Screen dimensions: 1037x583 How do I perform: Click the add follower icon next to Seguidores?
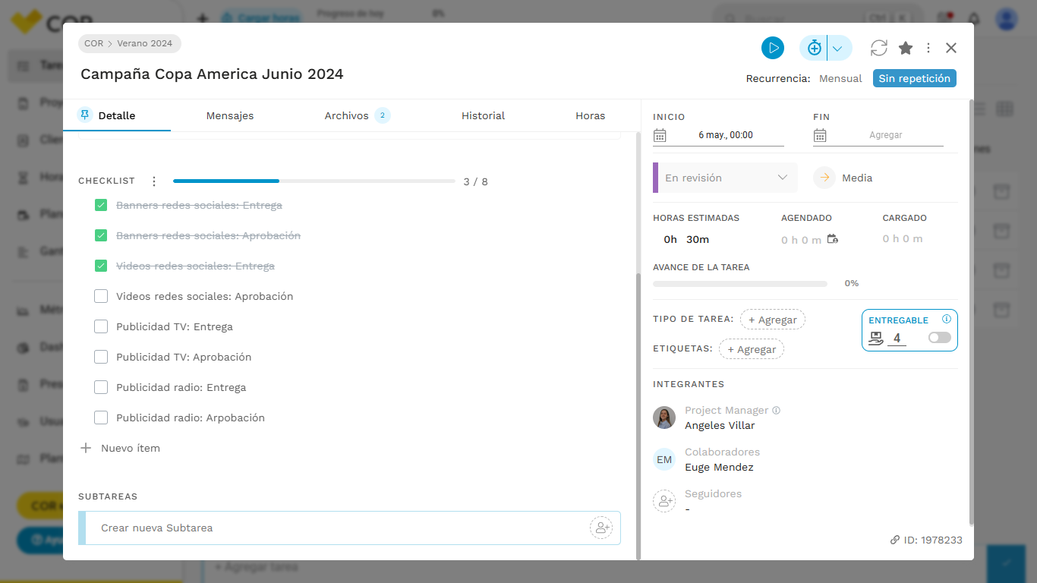[x=664, y=501]
